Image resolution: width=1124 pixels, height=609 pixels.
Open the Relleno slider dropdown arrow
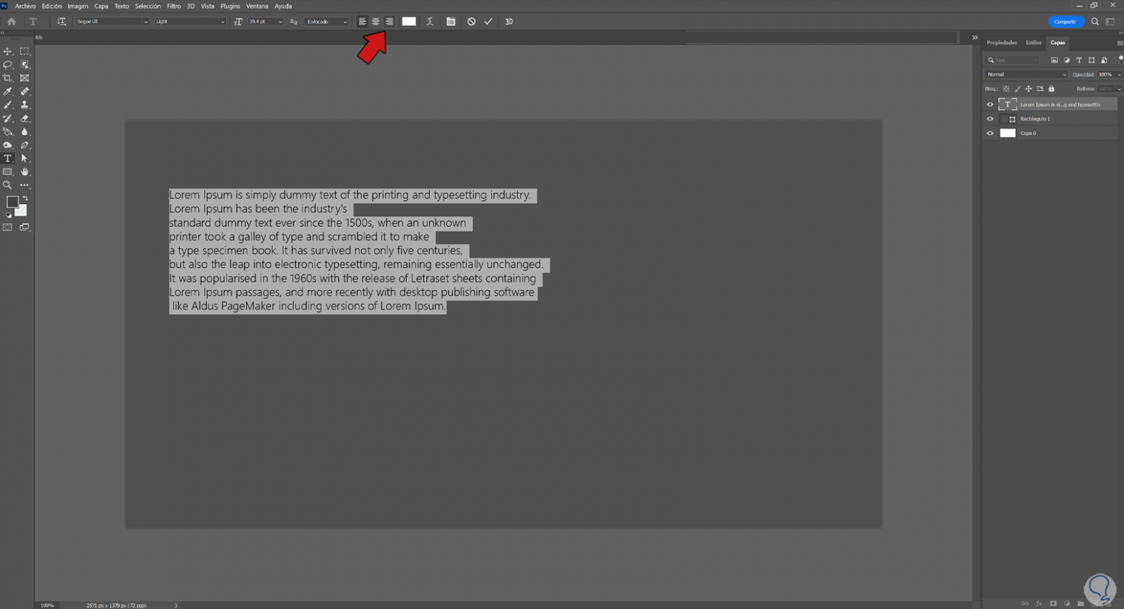point(1119,89)
